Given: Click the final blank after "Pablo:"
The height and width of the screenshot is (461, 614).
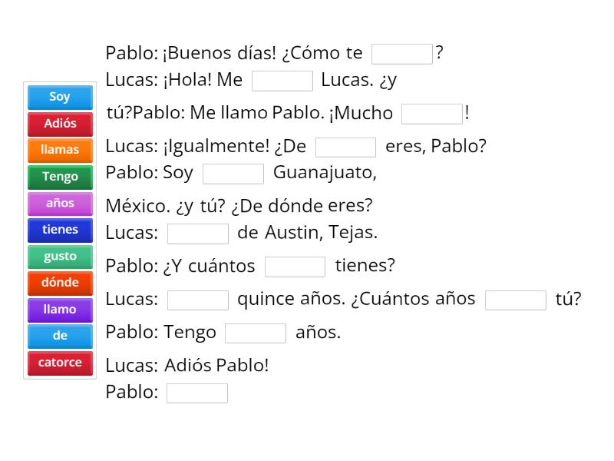Looking at the screenshot, I should [x=197, y=393].
